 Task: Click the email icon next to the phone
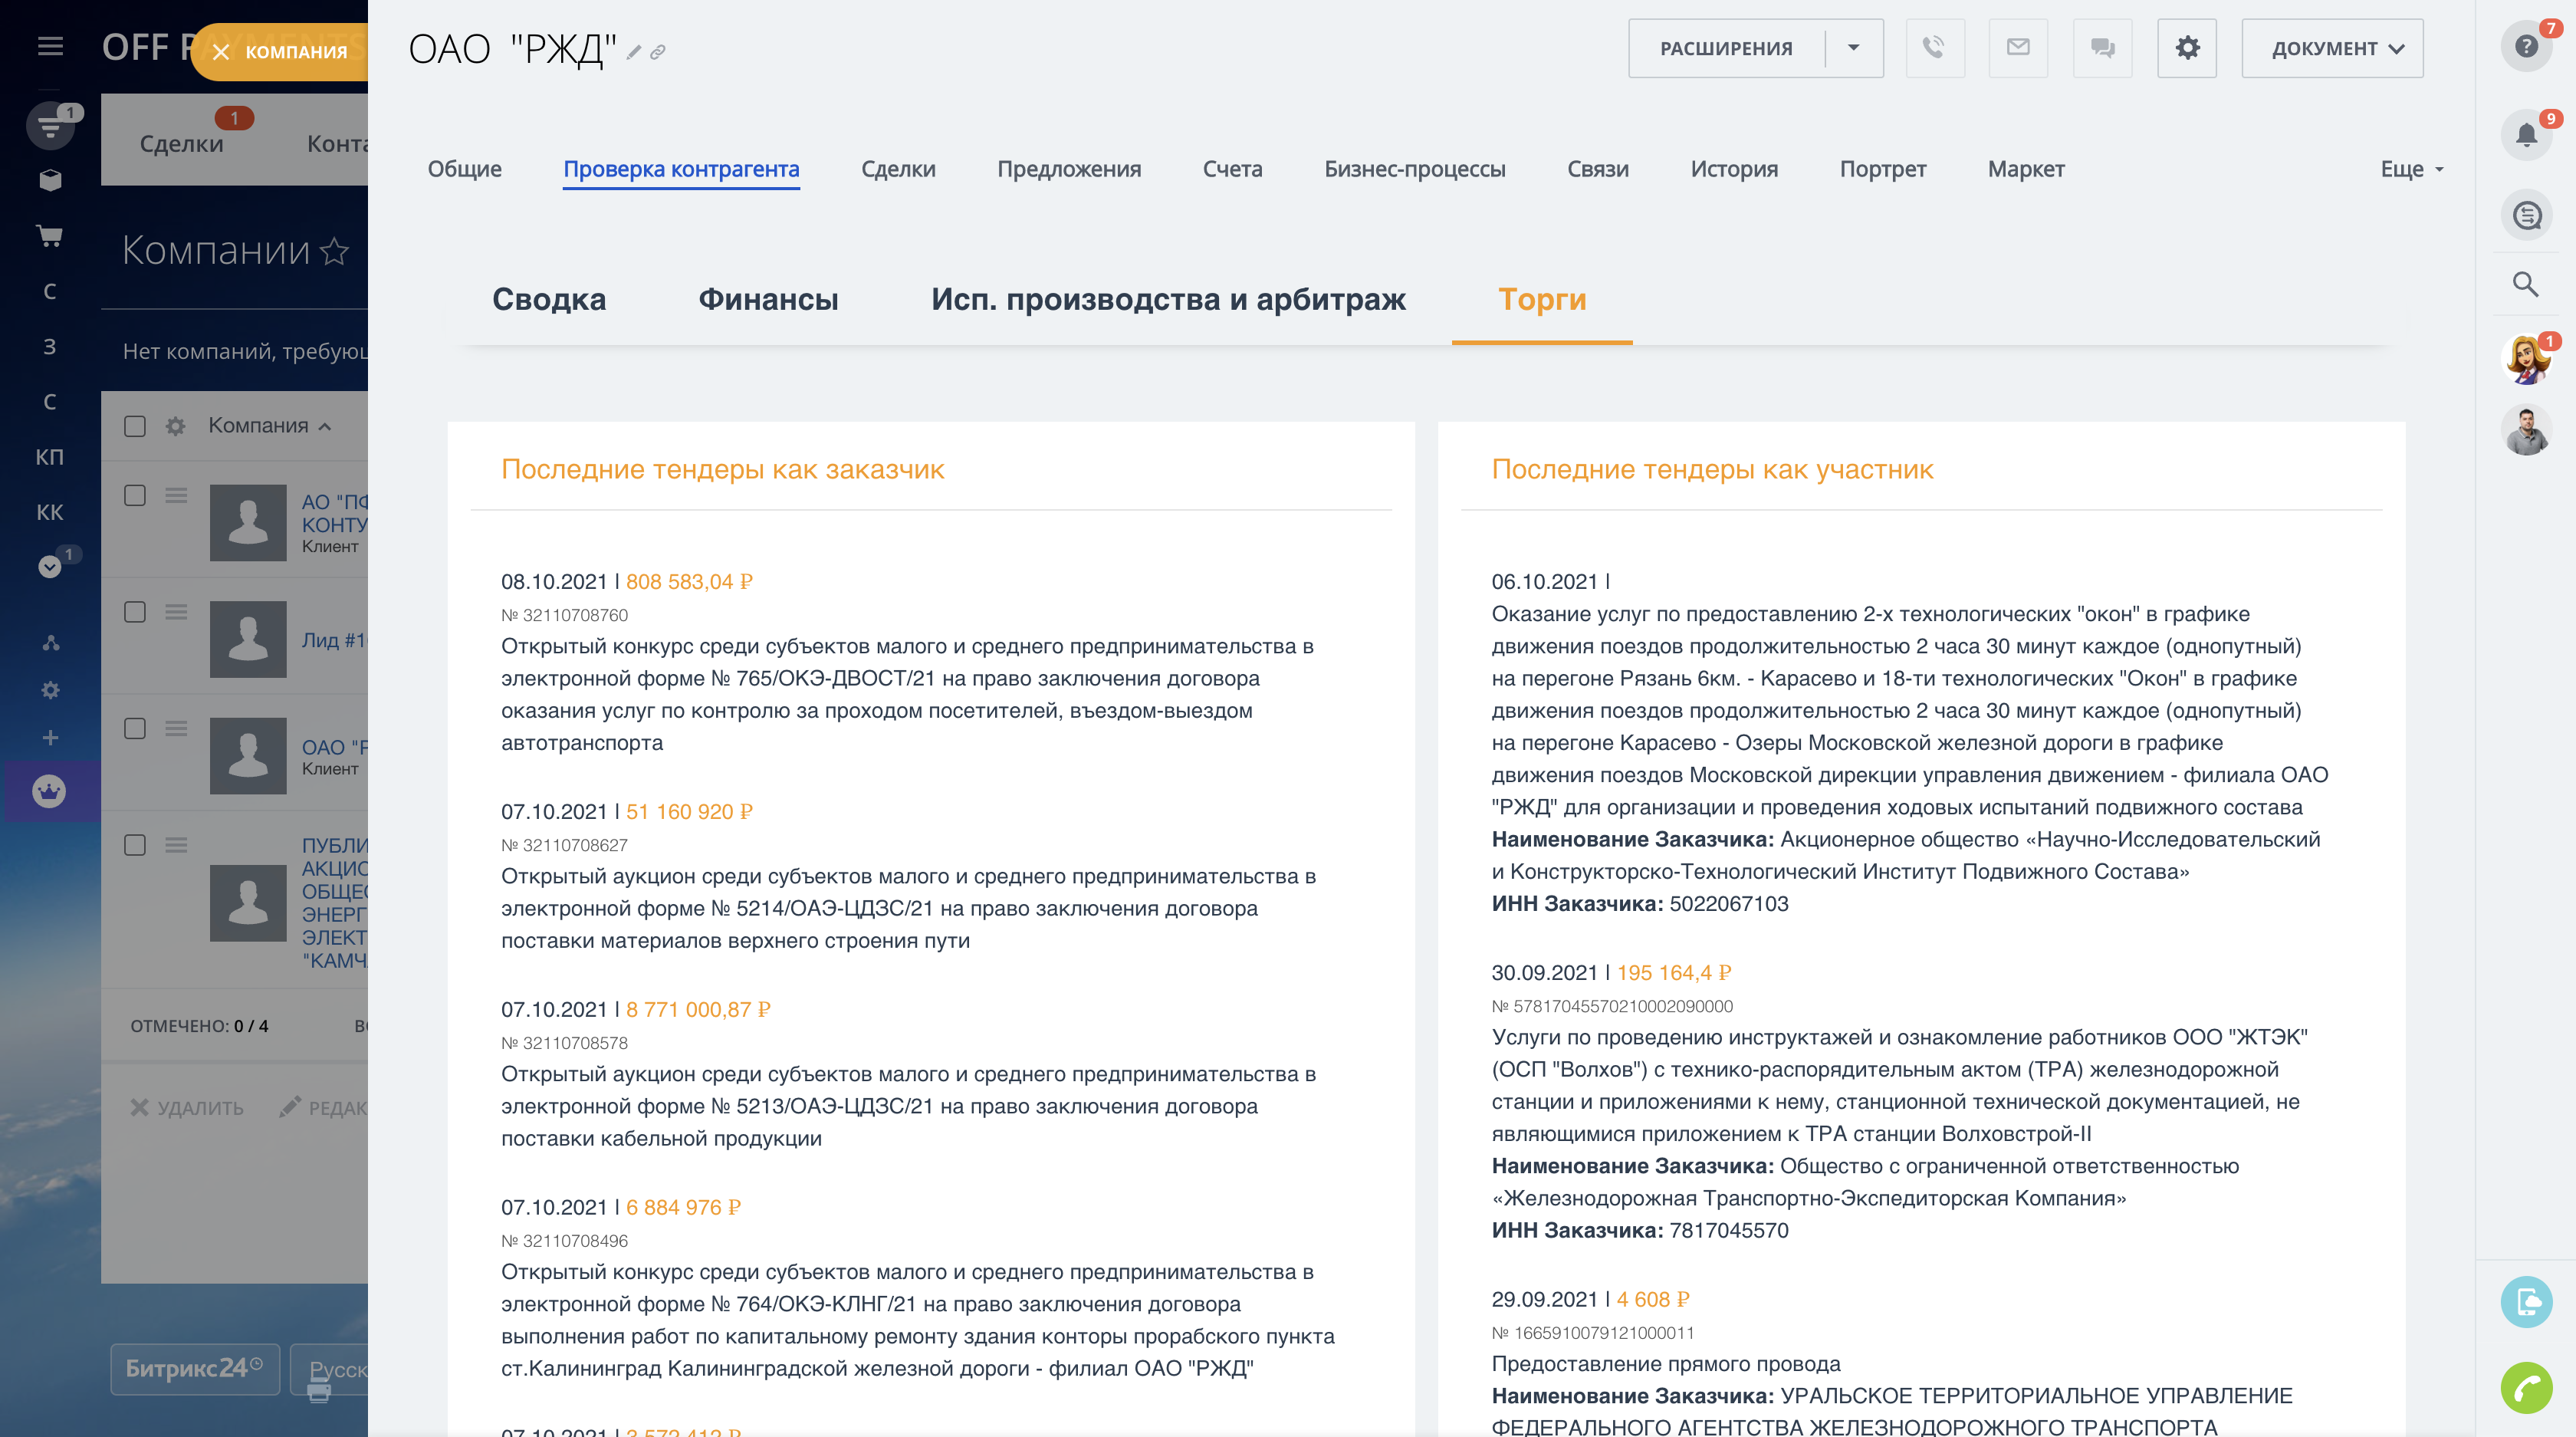pyautogui.click(x=2018, y=47)
